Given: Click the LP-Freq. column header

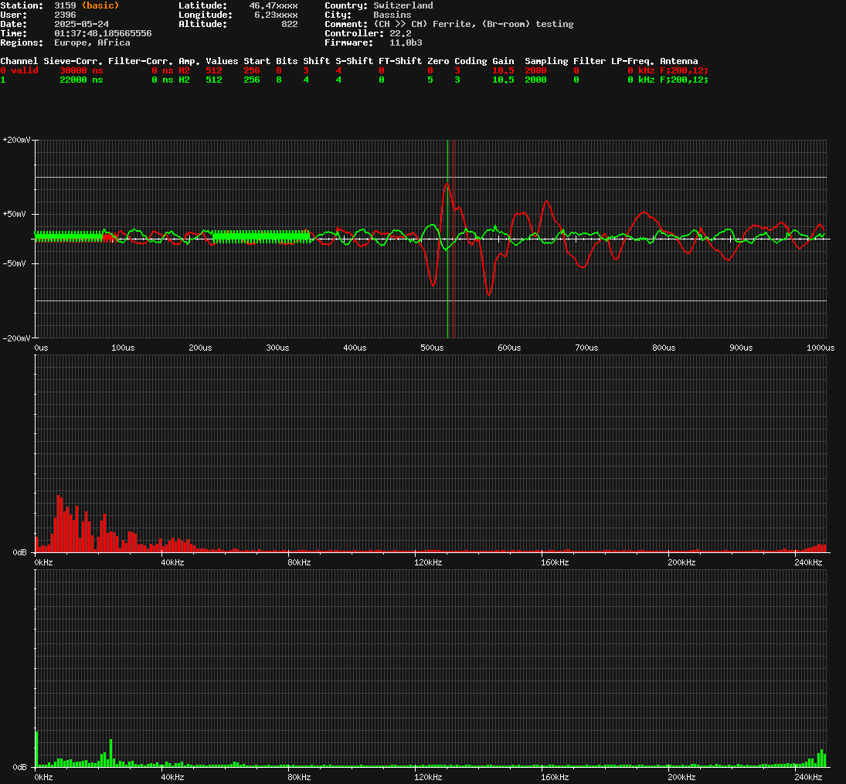Looking at the screenshot, I should (x=632, y=61).
